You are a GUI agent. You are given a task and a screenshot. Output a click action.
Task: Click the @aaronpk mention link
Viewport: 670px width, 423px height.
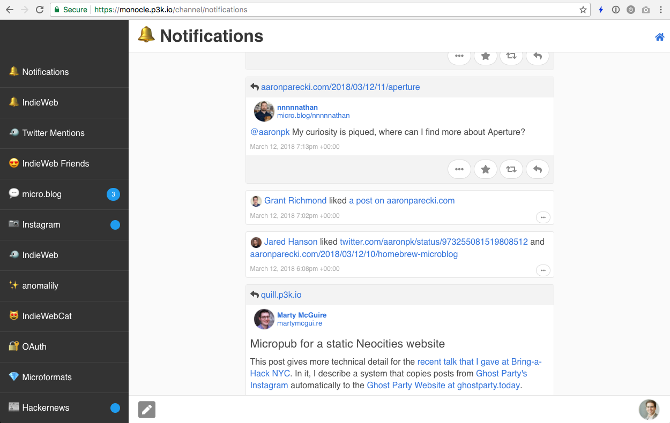(270, 132)
